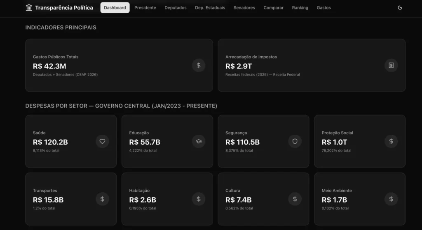Go to the Dep. Estaduais section
The height and width of the screenshot is (230, 422).
click(x=210, y=8)
